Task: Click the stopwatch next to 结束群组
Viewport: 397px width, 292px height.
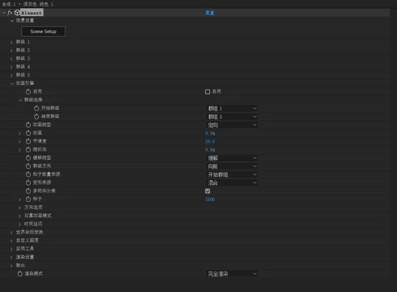Action: (x=36, y=117)
